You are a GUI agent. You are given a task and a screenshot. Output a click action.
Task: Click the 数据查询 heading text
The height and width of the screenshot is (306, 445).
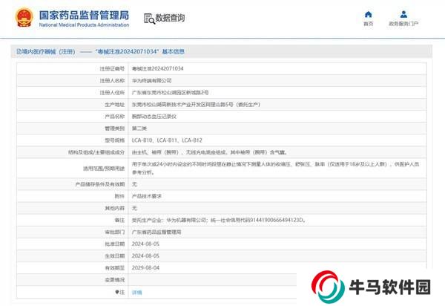(x=172, y=18)
